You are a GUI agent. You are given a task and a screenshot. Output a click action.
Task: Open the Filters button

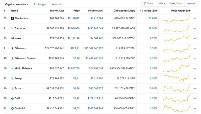[148, 3]
